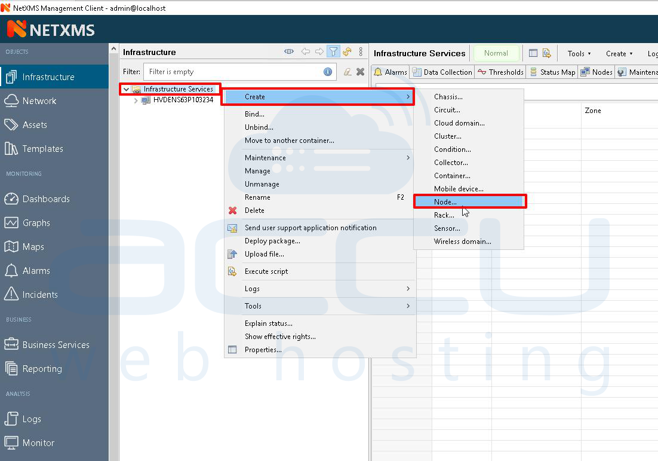Screen dimensions: 658x461
Task: Select HVDENS63P103234 in object tree
Action: click(x=183, y=100)
